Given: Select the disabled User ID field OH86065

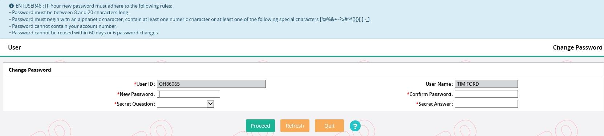Looking at the screenshot, I should 211,84.
